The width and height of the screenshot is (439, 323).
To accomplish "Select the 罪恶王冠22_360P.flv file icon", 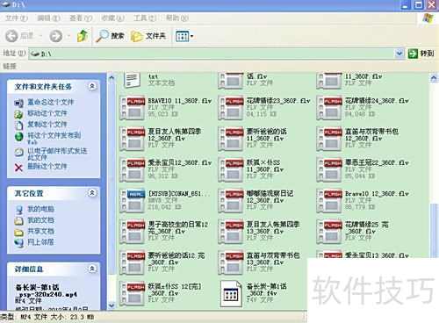I will (x=329, y=169).
